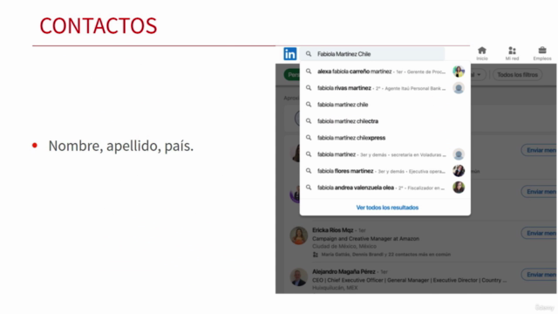This screenshot has height=314, width=558.
Task: Click fabiola flores martinez profile photo
Action: tap(459, 171)
